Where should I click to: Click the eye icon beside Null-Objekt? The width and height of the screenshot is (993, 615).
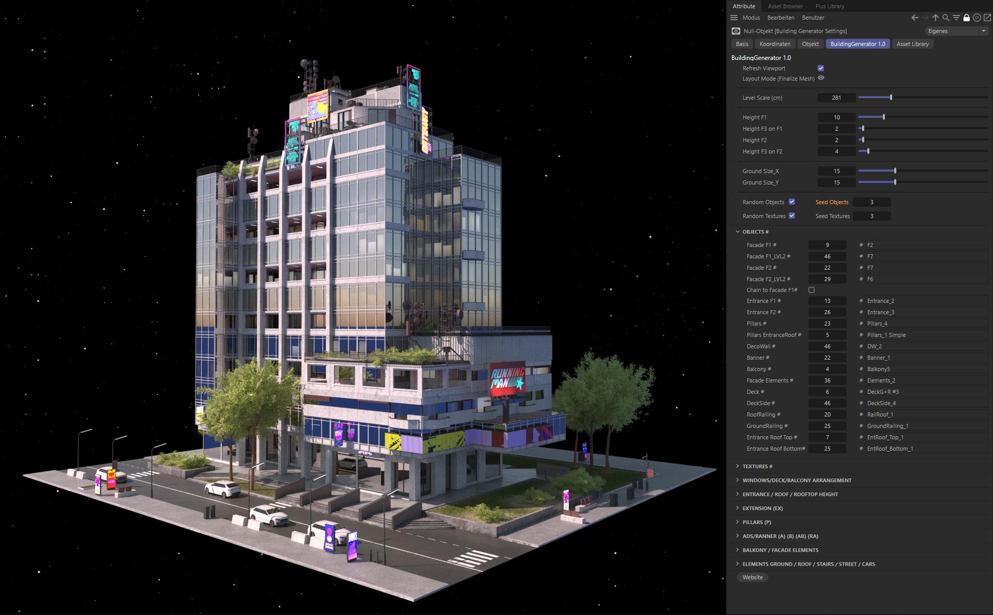click(735, 31)
